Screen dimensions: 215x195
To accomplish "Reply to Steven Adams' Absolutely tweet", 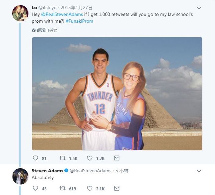I will [x=35, y=188].
